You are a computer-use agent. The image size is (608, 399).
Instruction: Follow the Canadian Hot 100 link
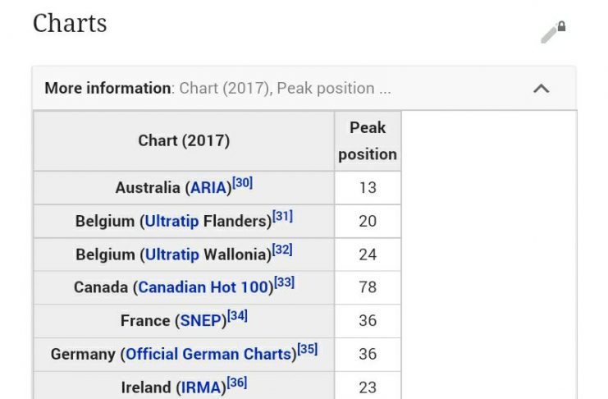[x=204, y=287]
